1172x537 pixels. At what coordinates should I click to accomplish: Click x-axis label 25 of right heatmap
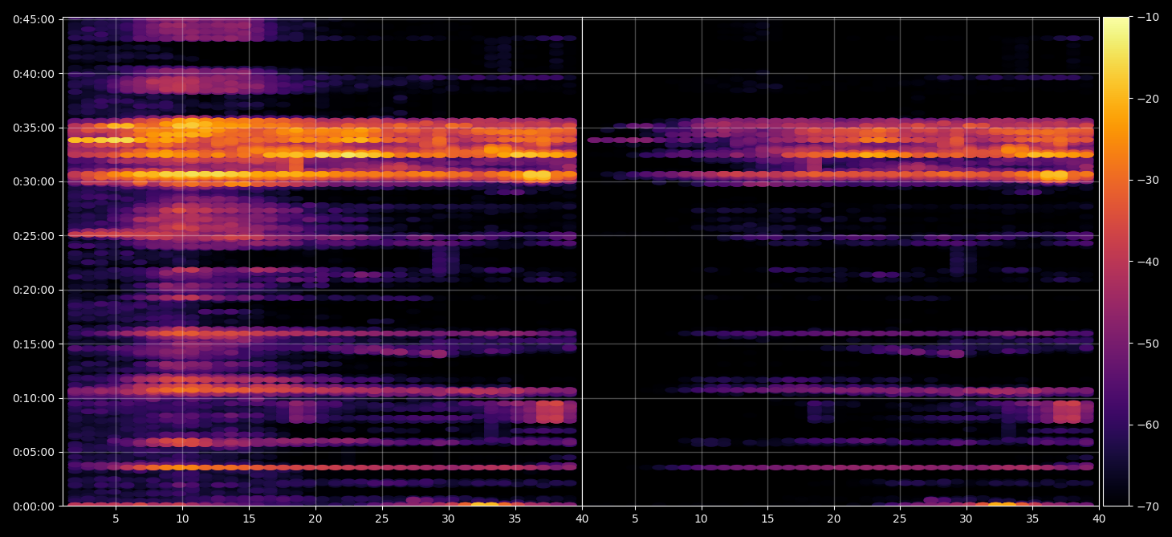[900, 519]
